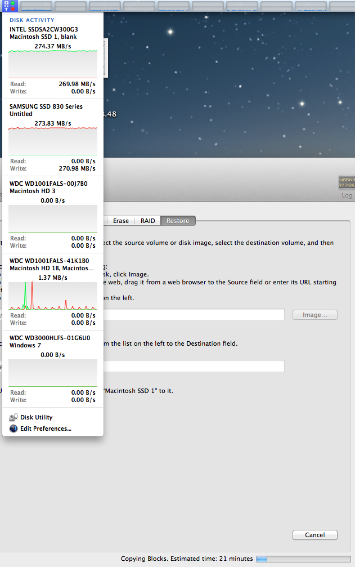This screenshot has height=567, width=355.
Task: Click the Source input field
Action: point(194,315)
